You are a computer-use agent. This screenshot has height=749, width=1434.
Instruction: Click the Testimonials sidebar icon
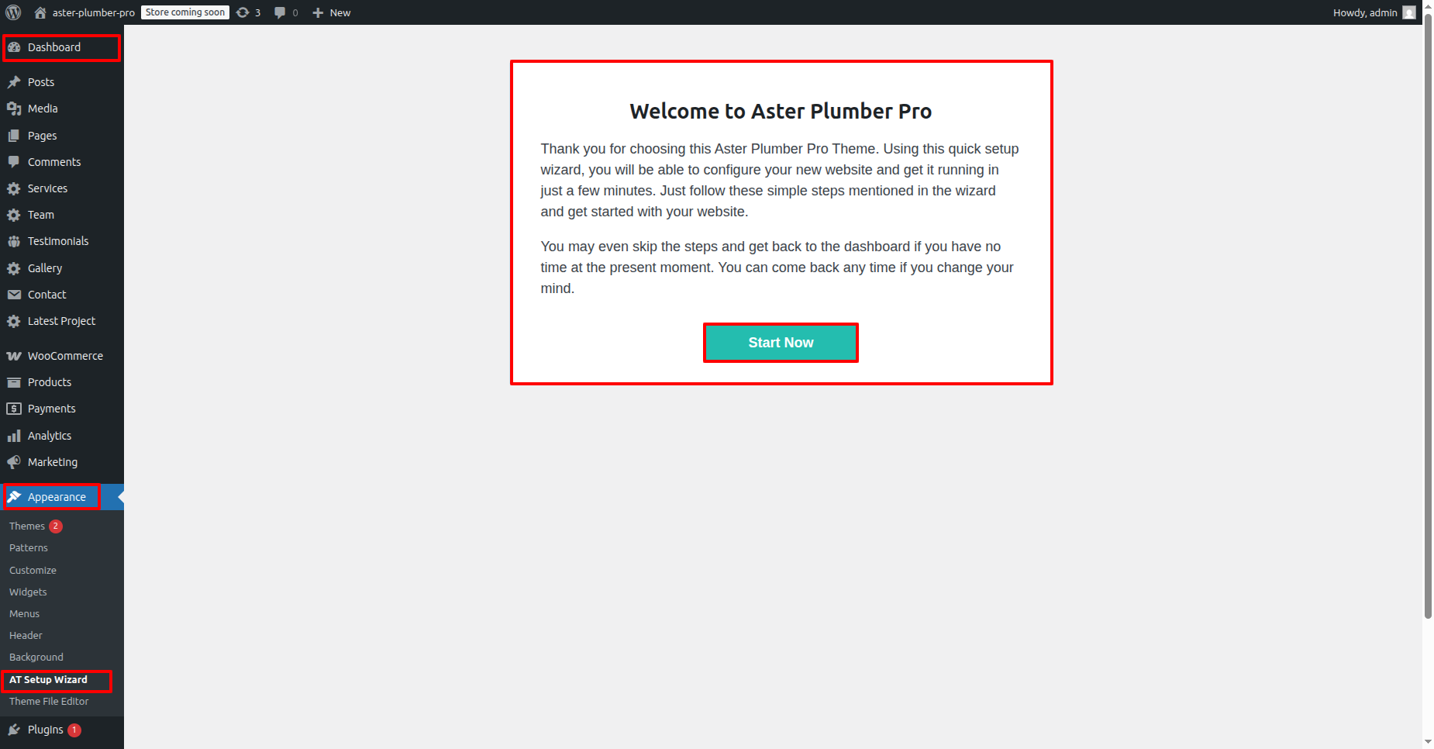click(x=14, y=241)
